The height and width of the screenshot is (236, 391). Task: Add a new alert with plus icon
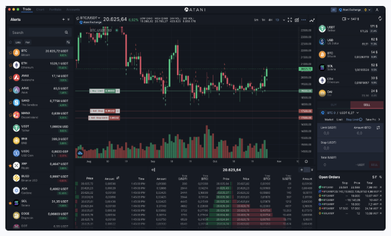(63, 20)
